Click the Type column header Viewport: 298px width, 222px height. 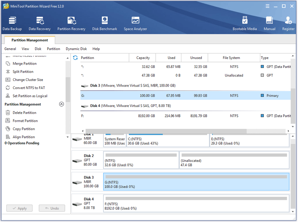(x=275, y=58)
